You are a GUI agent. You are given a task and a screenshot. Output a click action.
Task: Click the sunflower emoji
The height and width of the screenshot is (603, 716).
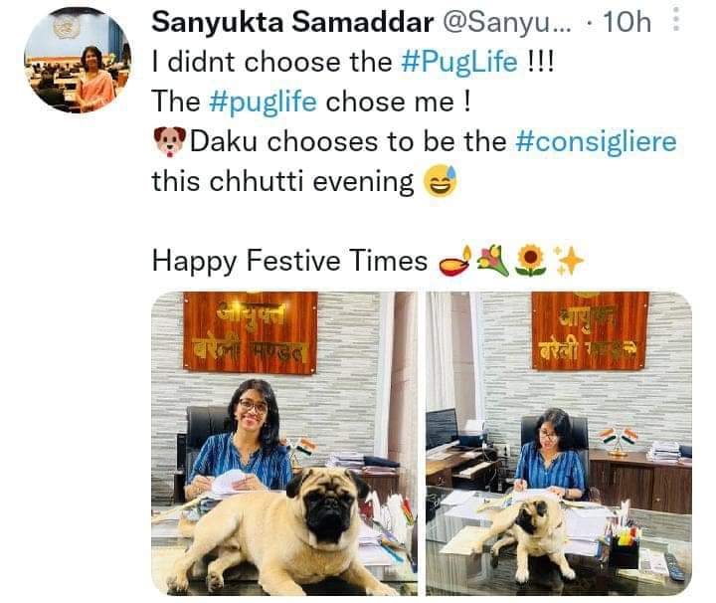[x=531, y=261]
